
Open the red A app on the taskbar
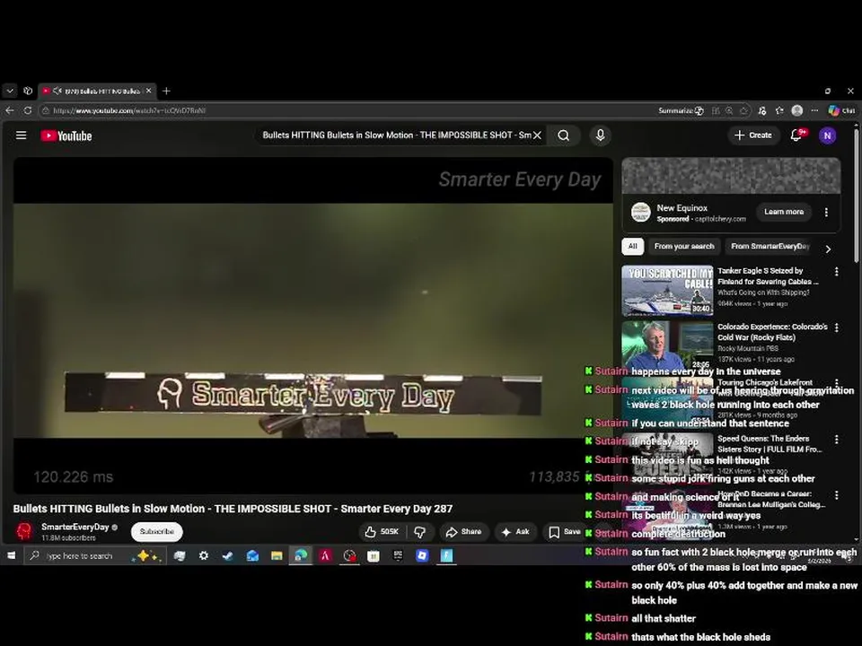(325, 555)
